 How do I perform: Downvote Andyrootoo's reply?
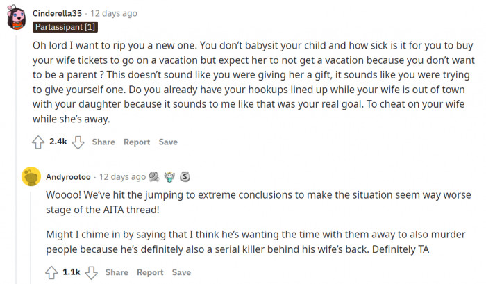92,272
